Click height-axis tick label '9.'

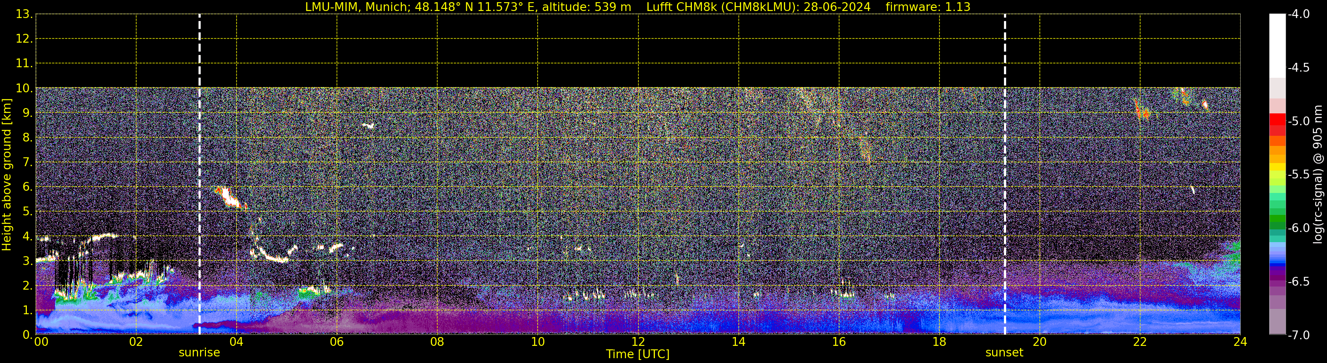(x=28, y=113)
